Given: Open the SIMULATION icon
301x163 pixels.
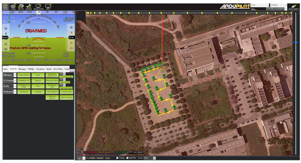Looking at the screenshot, I should click(x=38, y=7).
